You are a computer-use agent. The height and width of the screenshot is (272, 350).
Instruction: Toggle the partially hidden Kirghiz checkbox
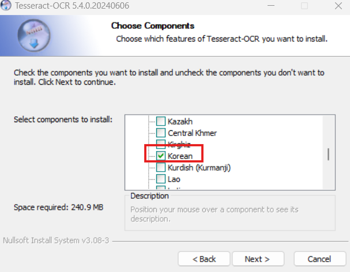(x=161, y=144)
